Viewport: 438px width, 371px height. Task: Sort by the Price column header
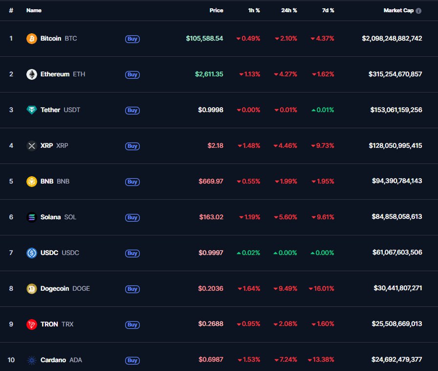coord(216,10)
